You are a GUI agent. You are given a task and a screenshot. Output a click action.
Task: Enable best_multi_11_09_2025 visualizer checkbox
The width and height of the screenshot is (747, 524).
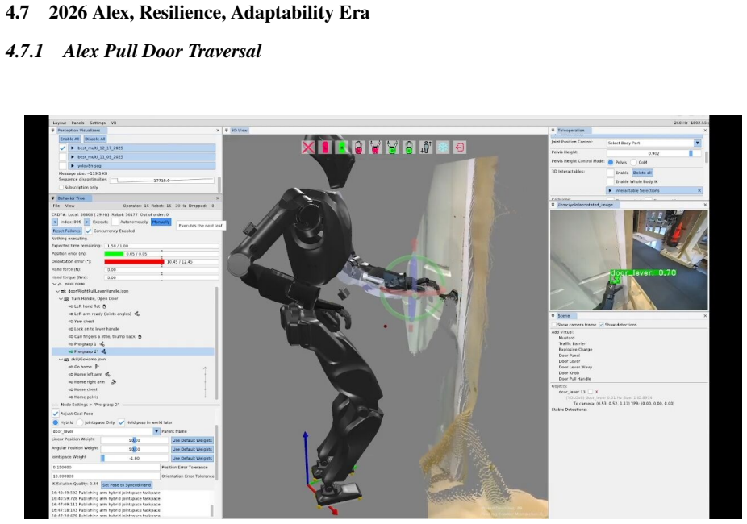coord(62,156)
